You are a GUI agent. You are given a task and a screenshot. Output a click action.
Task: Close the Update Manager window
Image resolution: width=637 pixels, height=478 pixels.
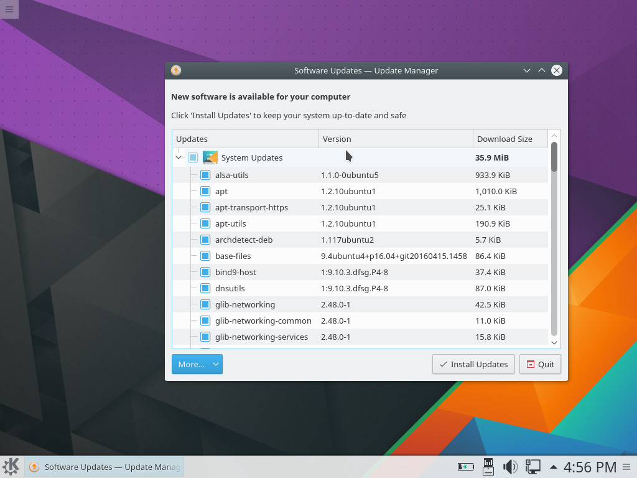[x=557, y=70]
